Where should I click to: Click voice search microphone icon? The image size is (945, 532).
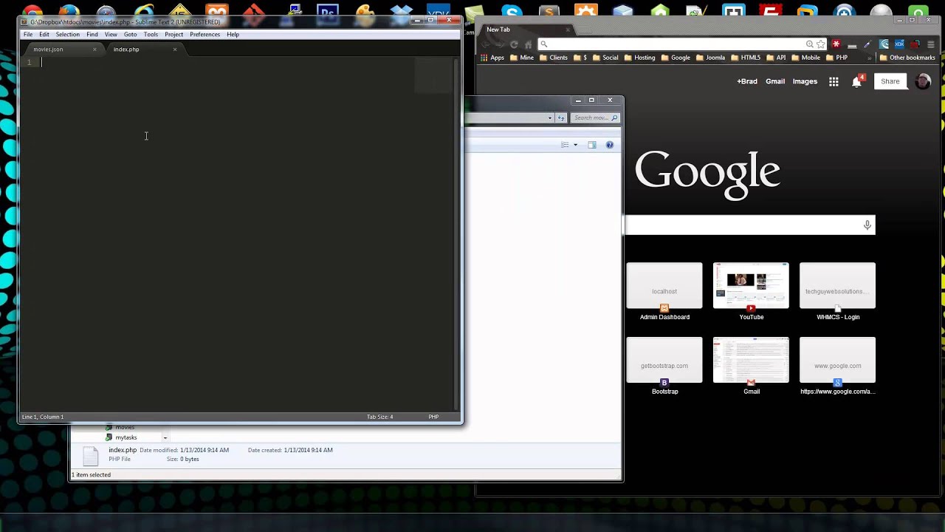click(867, 225)
